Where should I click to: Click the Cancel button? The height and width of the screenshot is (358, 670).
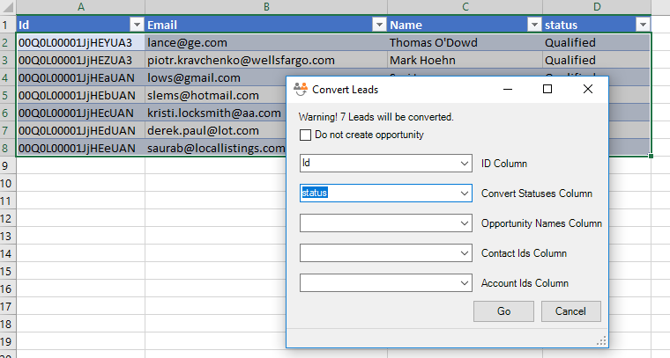(571, 311)
